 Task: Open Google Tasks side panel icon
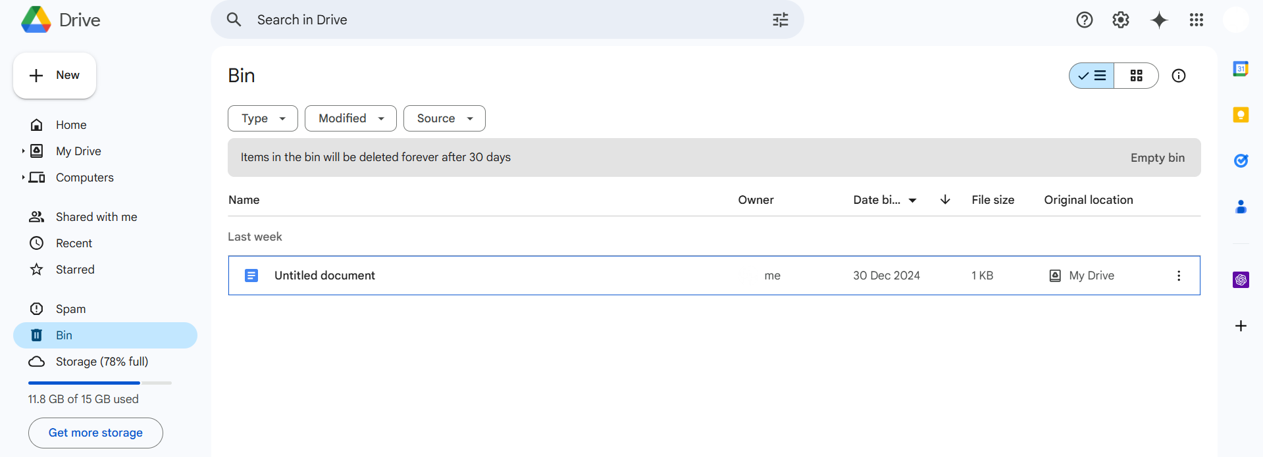[1241, 160]
